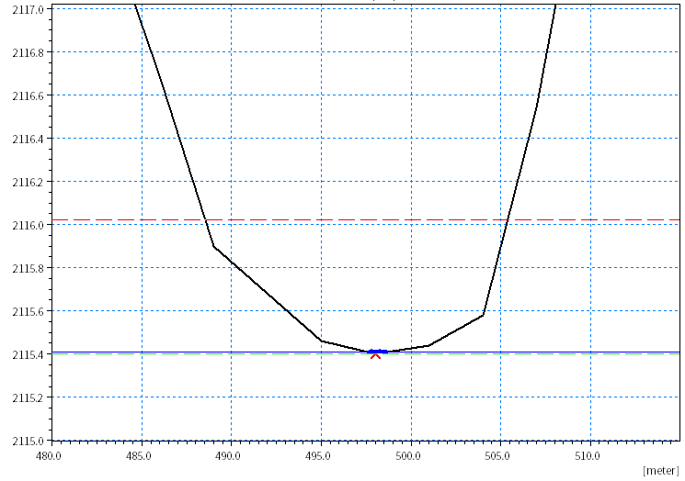The image size is (685, 481).
Task: Click the 2116.8 elevation axis label
Action: pos(28,52)
